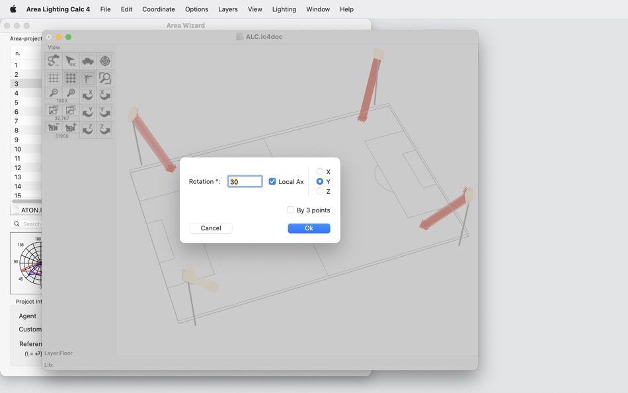Click the Rotation degrees input field
This screenshot has height=393, width=628.
point(245,181)
